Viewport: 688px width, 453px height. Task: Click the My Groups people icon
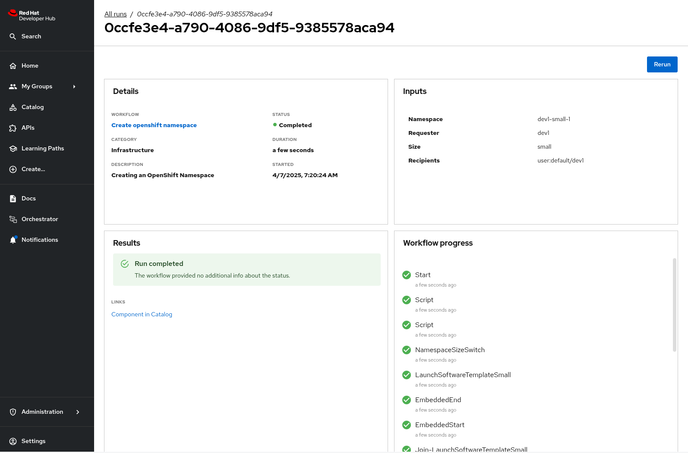[13, 87]
